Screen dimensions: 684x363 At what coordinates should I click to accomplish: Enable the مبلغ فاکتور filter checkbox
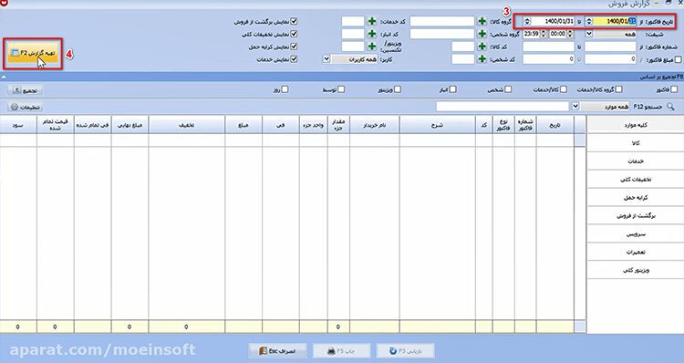tap(678, 59)
